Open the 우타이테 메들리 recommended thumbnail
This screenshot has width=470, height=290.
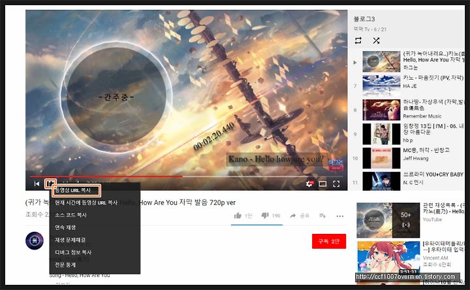388,257
